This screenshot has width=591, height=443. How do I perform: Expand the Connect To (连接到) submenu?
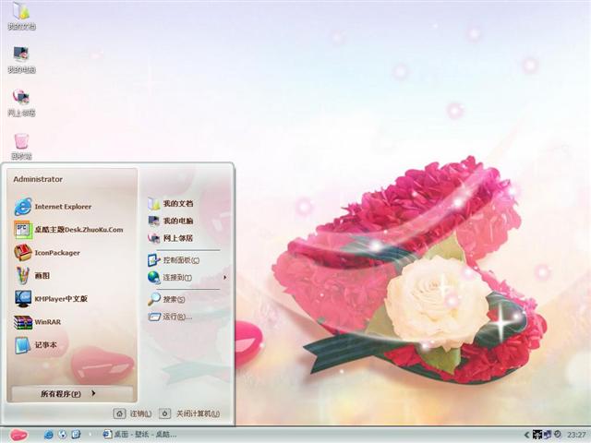click(x=187, y=278)
